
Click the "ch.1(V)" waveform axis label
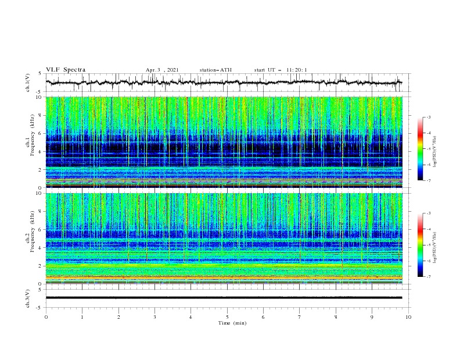[x=28, y=83]
